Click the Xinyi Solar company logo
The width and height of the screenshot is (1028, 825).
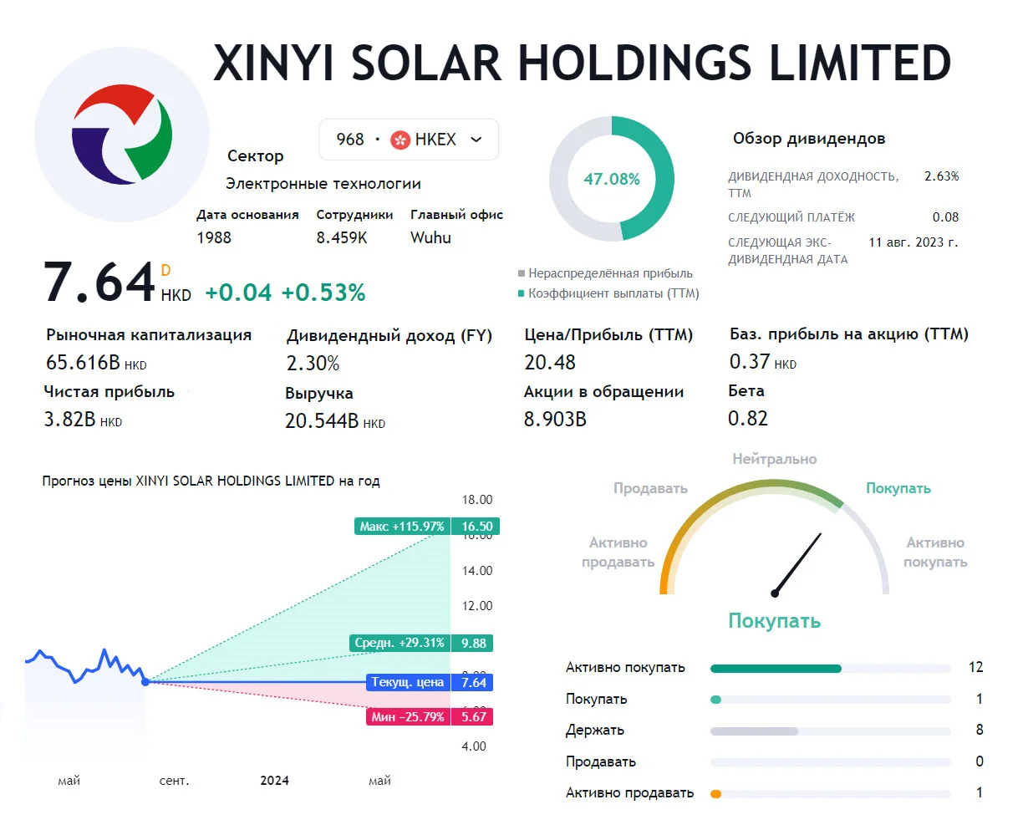click(x=122, y=135)
